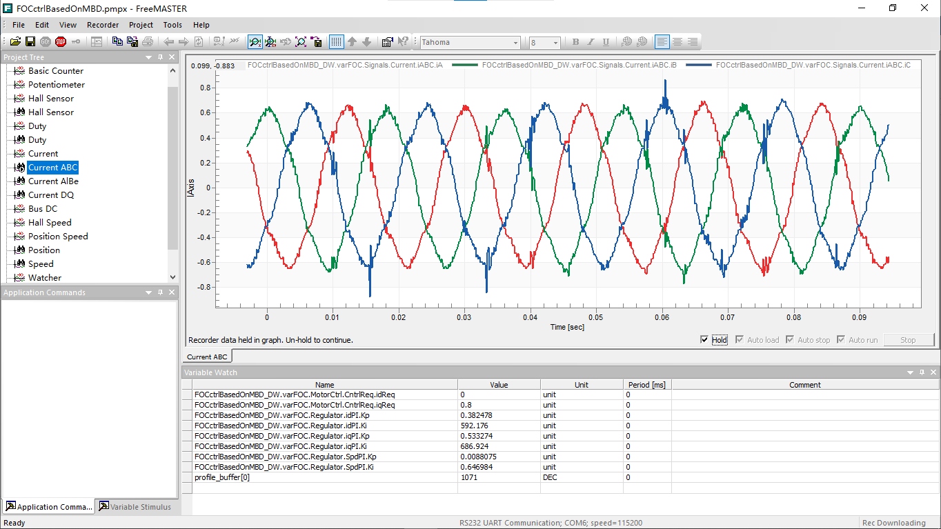This screenshot has height=529, width=941.
Task: Open the properties icon next to help pointer
Action: (387, 42)
